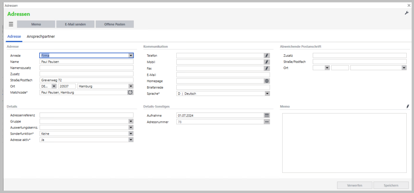Expand the Anrede dropdown

pyautogui.click(x=131, y=56)
